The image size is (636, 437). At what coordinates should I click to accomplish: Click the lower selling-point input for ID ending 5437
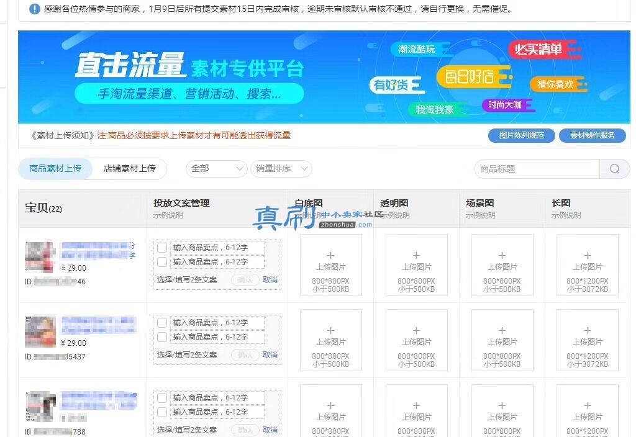(x=217, y=337)
